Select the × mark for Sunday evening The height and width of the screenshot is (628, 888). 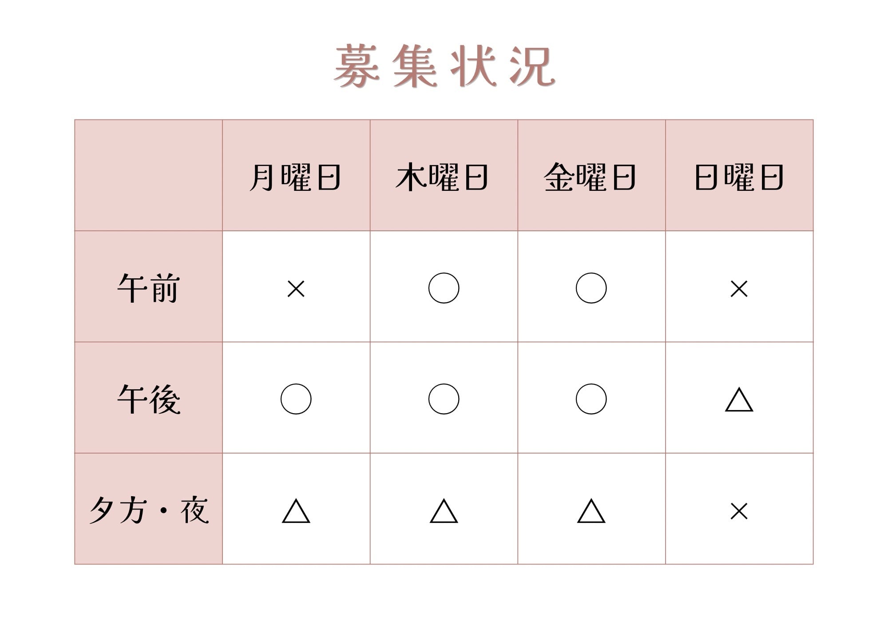(739, 511)
